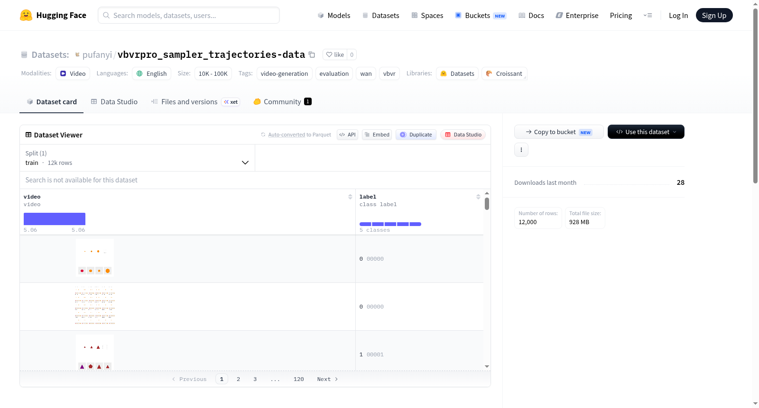Click the vbvr tag
759x408 pixels.
coord(389,73)
